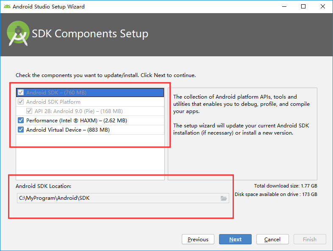
Task: Click the component description paragraph about platform APIs
Action: pos(241,104)
